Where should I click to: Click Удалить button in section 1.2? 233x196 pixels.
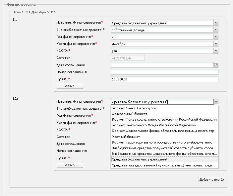[x=70, y=165]
